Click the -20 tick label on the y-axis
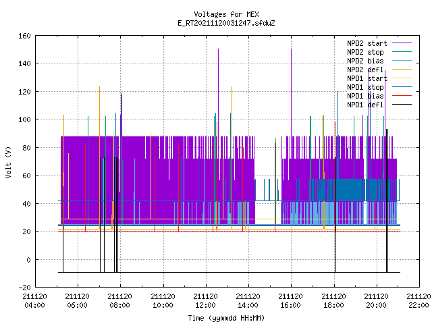432x324 pixels. click(24, 288)
